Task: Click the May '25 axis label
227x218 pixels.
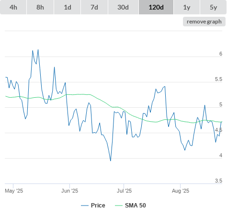Action: [14, 191]
